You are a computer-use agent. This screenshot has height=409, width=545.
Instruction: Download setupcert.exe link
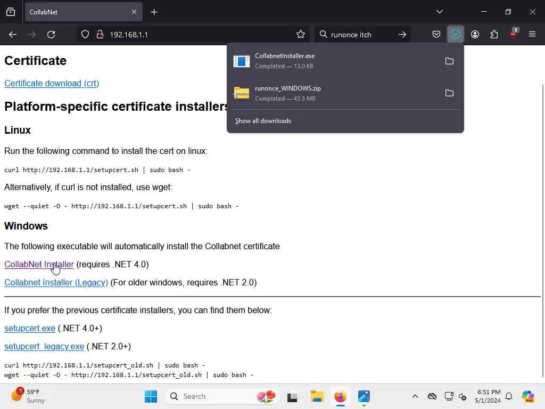click(x=30, y=328)
